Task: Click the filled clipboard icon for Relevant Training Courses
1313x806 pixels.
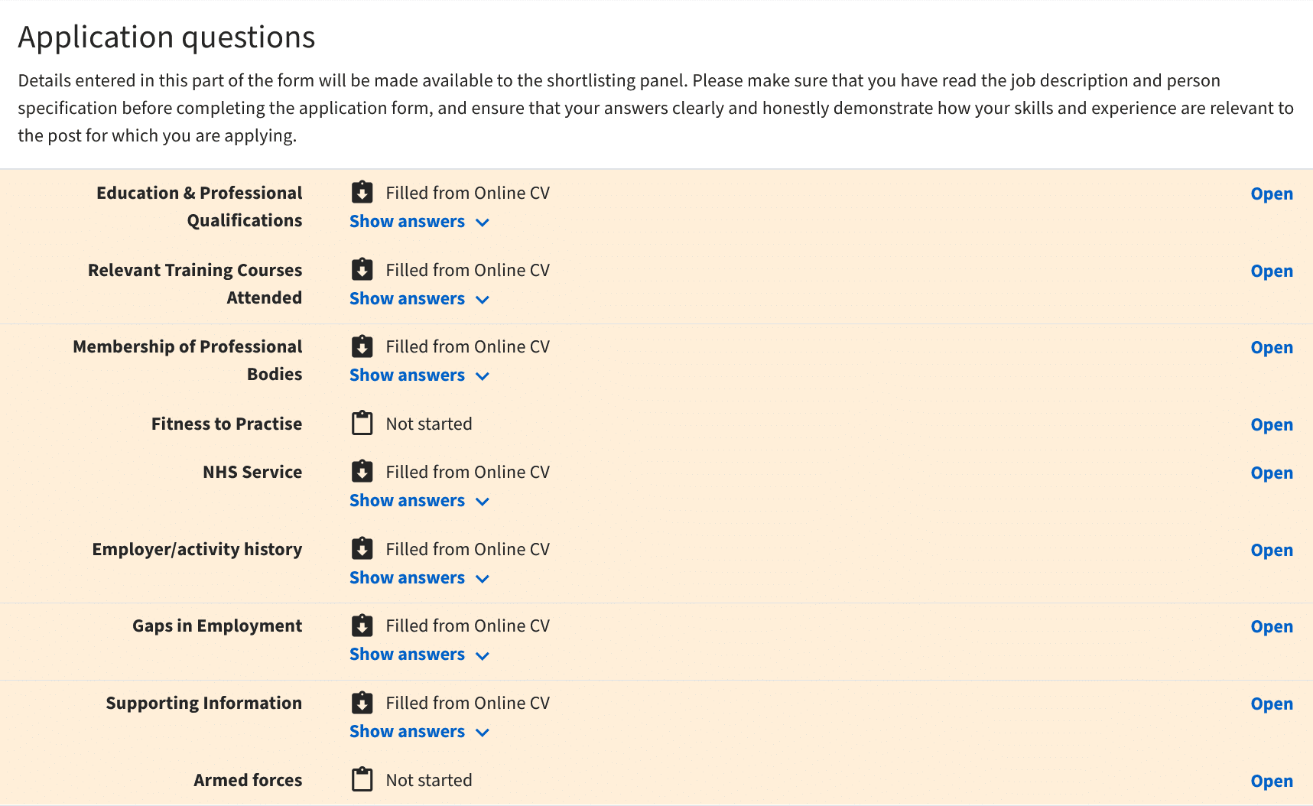Action: pyautogui.click(x=362, y=269)
